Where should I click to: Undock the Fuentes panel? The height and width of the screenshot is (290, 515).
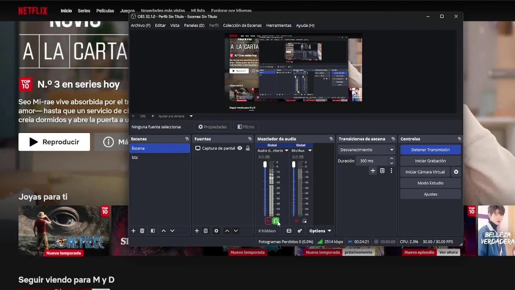pos(249,139)
